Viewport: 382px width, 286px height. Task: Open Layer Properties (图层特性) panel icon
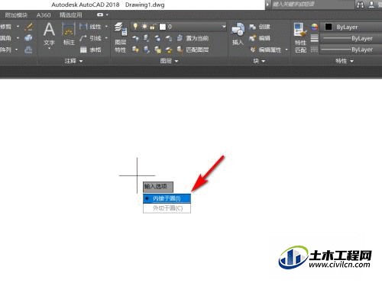121,37
